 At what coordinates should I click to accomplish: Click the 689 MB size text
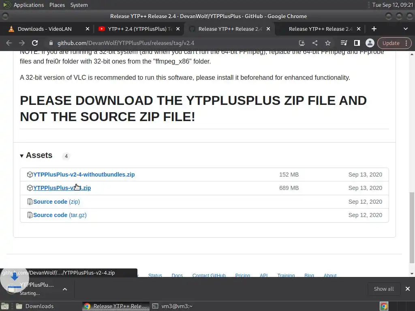(x=289, y=188)
